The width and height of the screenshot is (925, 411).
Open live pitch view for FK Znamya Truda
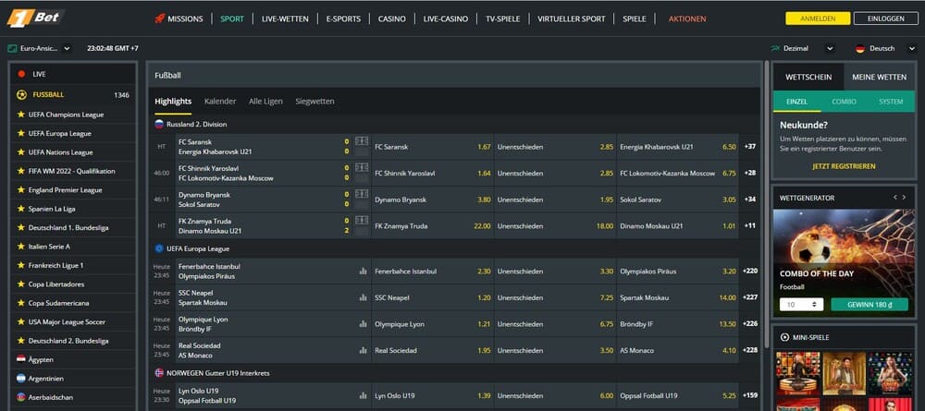click(x=362, y=220)
